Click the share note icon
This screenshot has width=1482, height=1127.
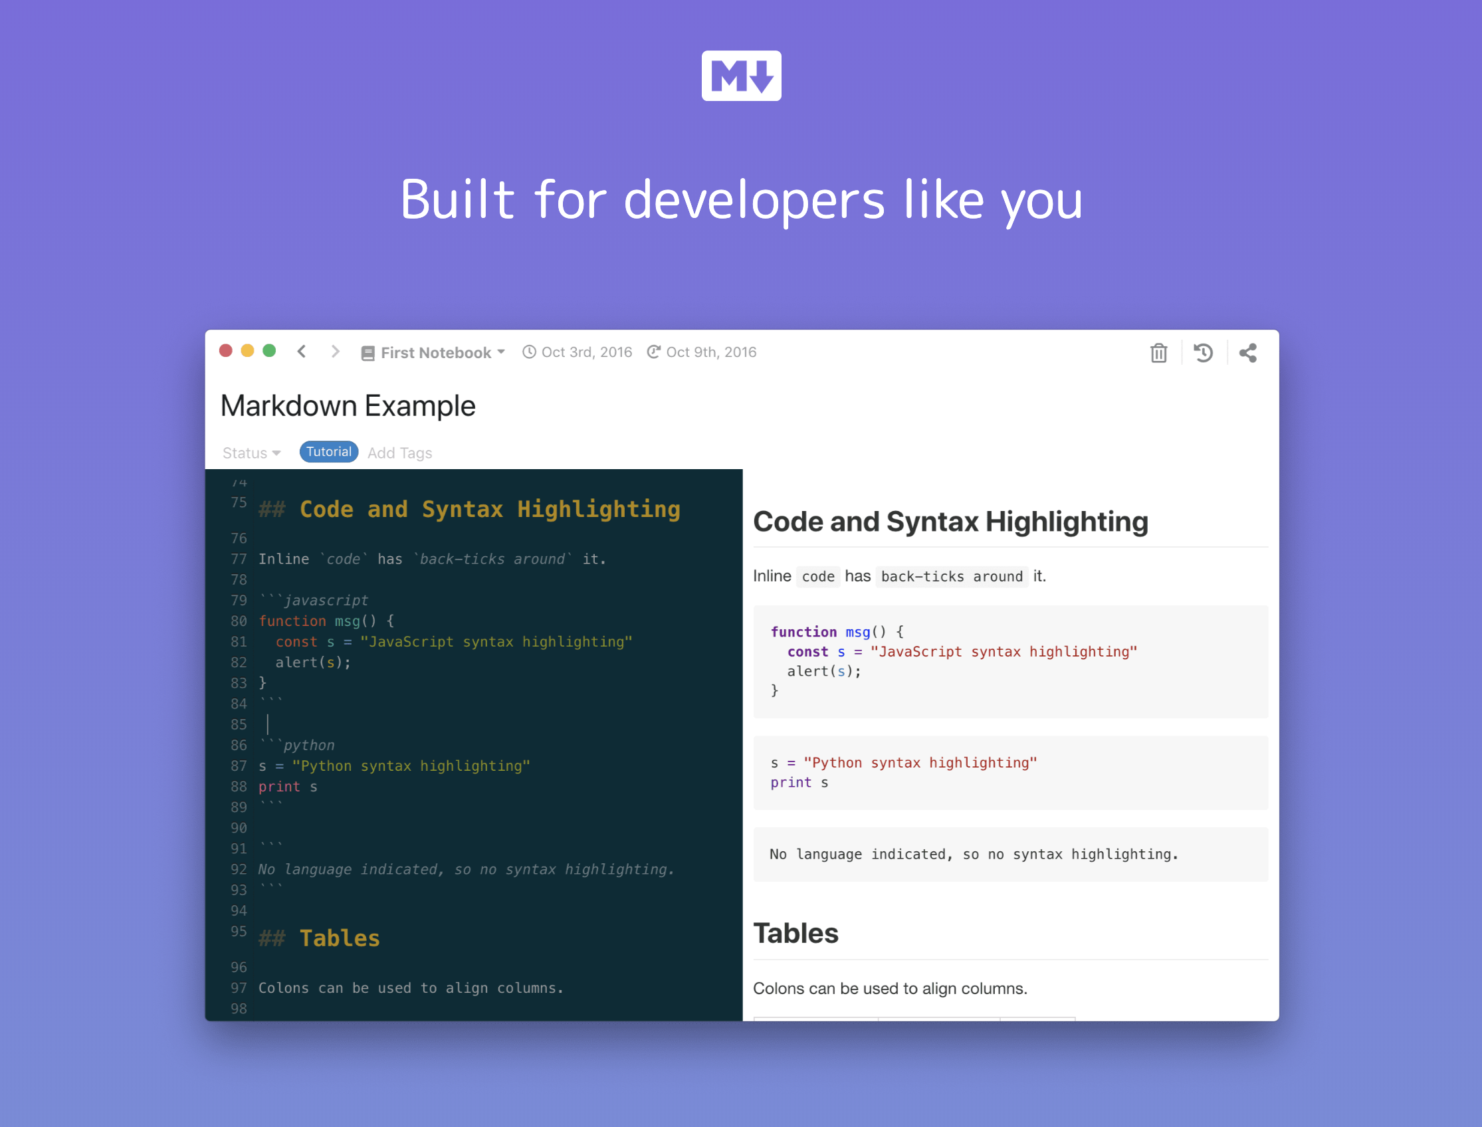pos(1248,353)
